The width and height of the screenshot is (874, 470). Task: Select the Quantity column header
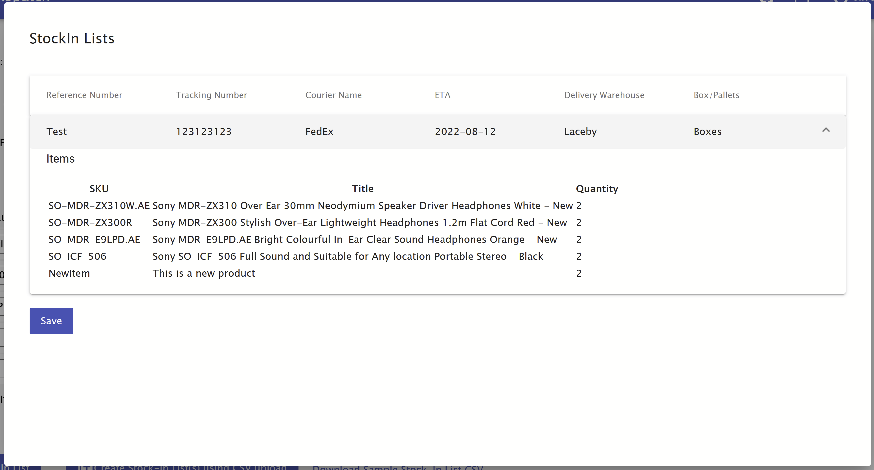tap(597, 189)
